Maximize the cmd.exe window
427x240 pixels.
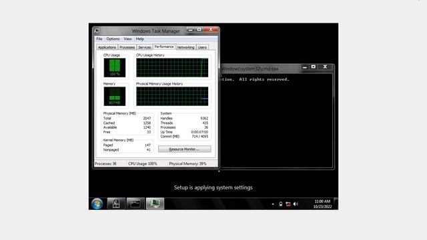[x=314, y=67]
